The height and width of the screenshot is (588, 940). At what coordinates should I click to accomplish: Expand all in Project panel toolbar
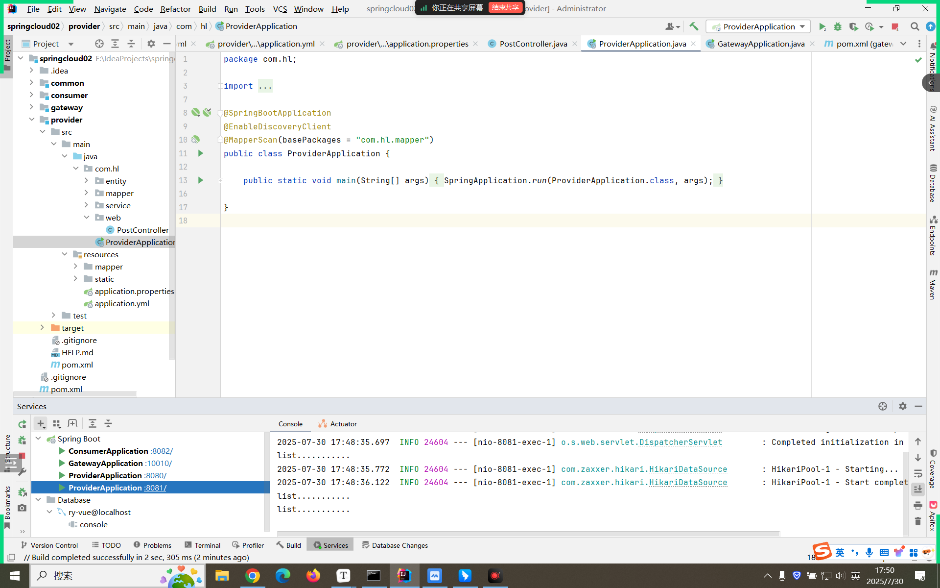tap(115, 44)
